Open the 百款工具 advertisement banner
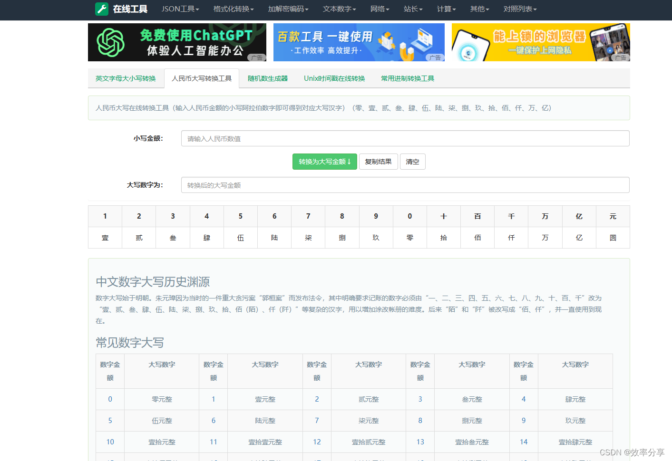 click(x=359, y=42)
